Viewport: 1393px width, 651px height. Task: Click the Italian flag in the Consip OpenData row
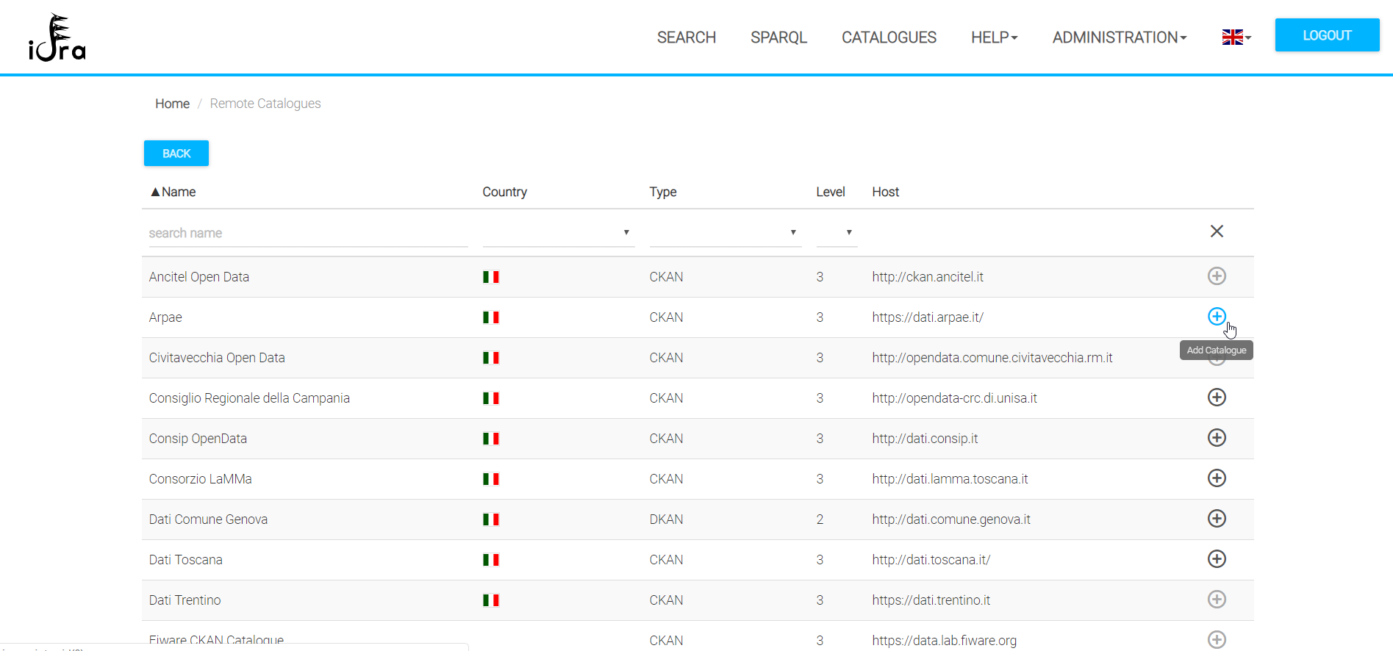(491, 439)
